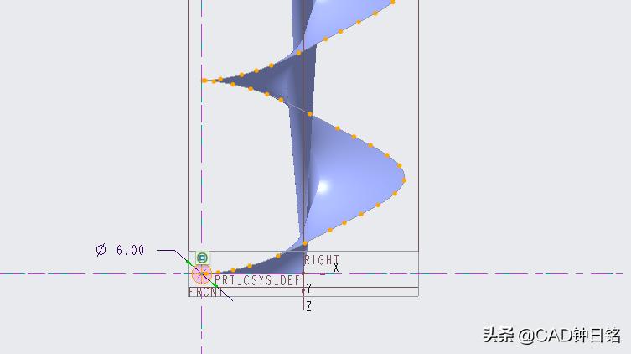The image size is (631, 354).
Task: Select the FRONT datum plane label
Action: click(x=204, y=293)
